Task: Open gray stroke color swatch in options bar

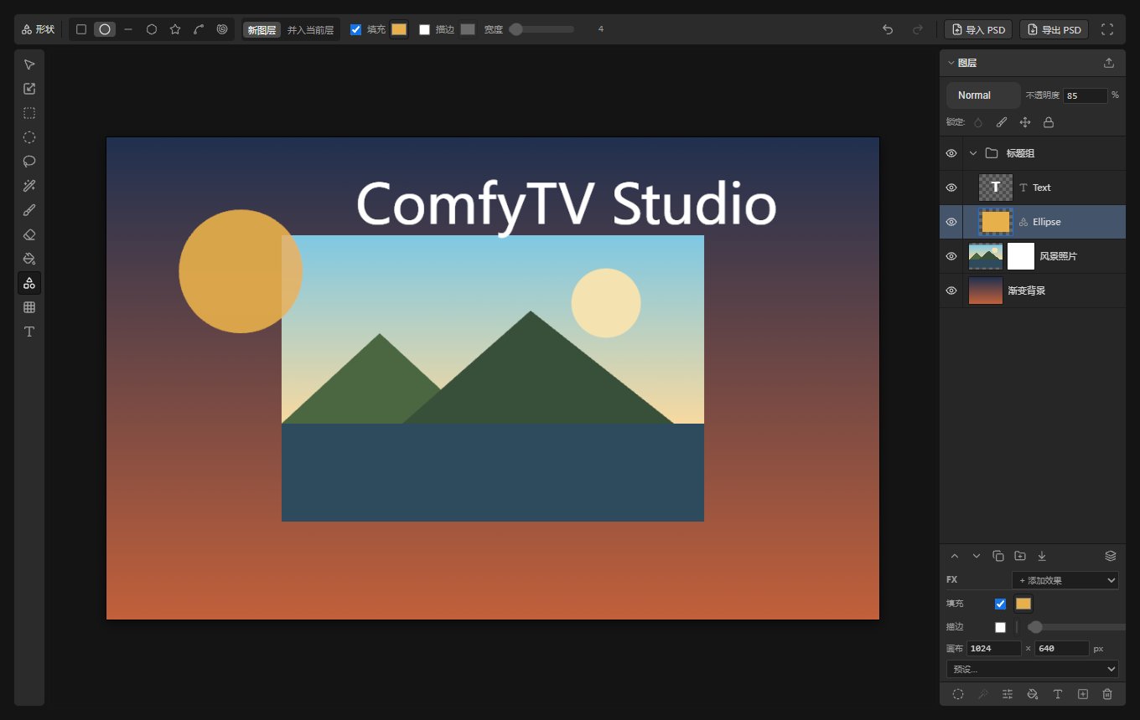Action: pos(468,29)
